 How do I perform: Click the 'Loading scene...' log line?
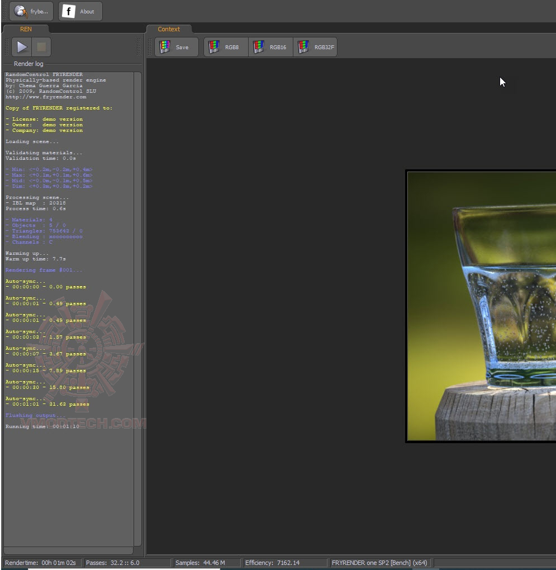click(x=32, y=142)
